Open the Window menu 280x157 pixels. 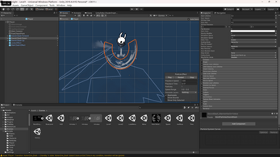pos(61,5)
